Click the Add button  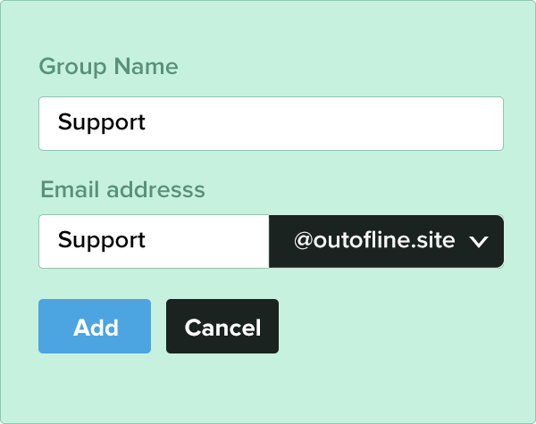95,327
